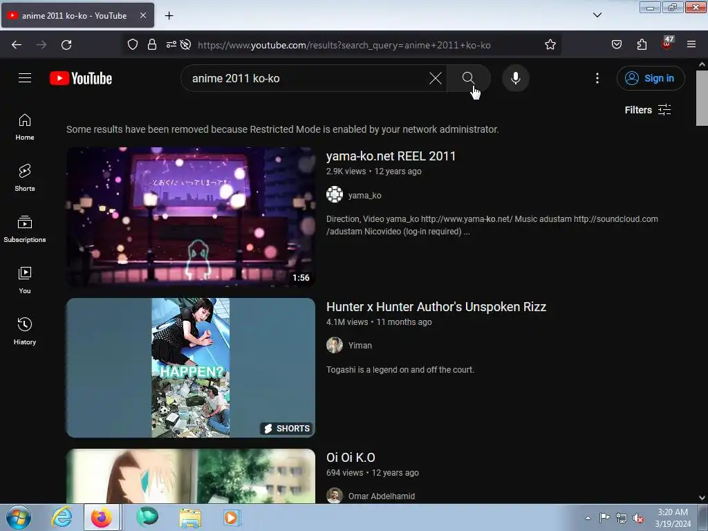Bookmark this page with the star
This screenshot has height=531, width=708.
pyautogui.click(x=550, y=45)
